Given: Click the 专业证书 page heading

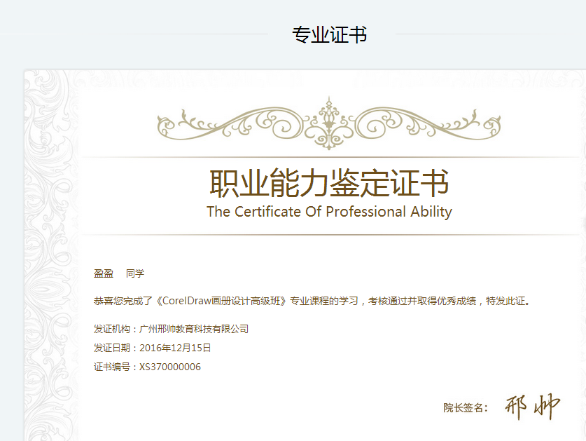Looking at the screenshot, I should tap(329, 35).
